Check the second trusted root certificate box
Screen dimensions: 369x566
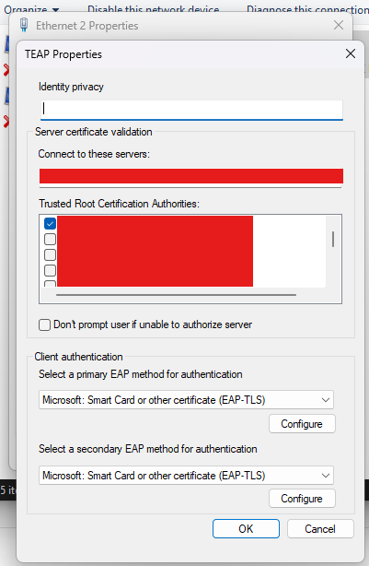coord(50,239)
